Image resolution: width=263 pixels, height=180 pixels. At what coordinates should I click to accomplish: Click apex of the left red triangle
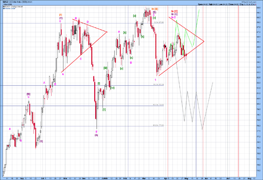pyautogui.click(x=107, y=32)
